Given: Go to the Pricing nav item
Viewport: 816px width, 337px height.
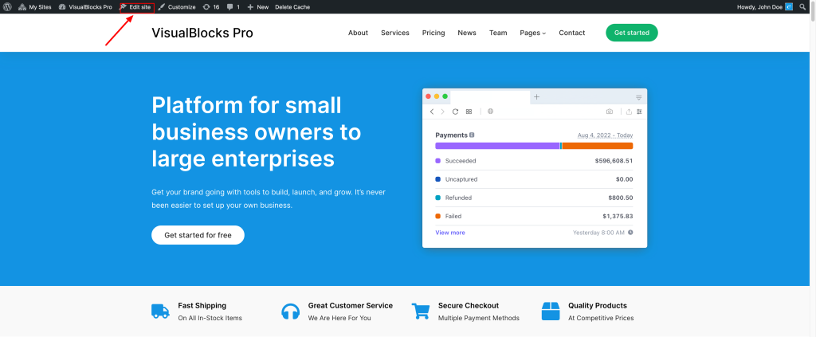Looking at the screenshot, I should [x=433, y=33].
